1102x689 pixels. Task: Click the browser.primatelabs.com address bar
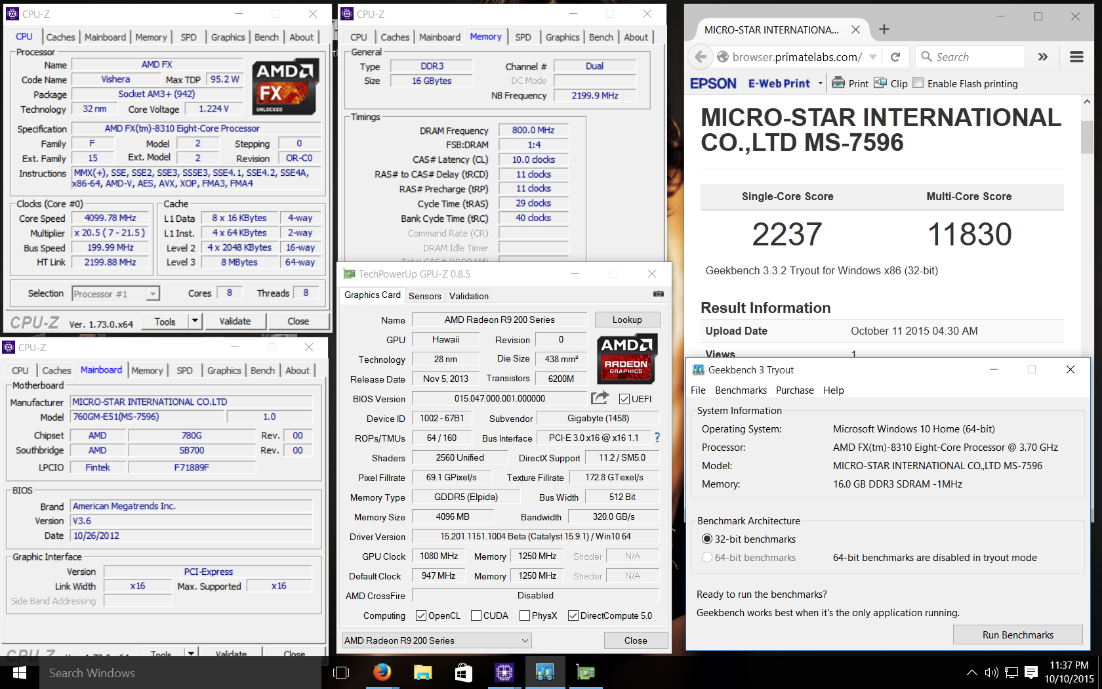[x=797, y=57]
